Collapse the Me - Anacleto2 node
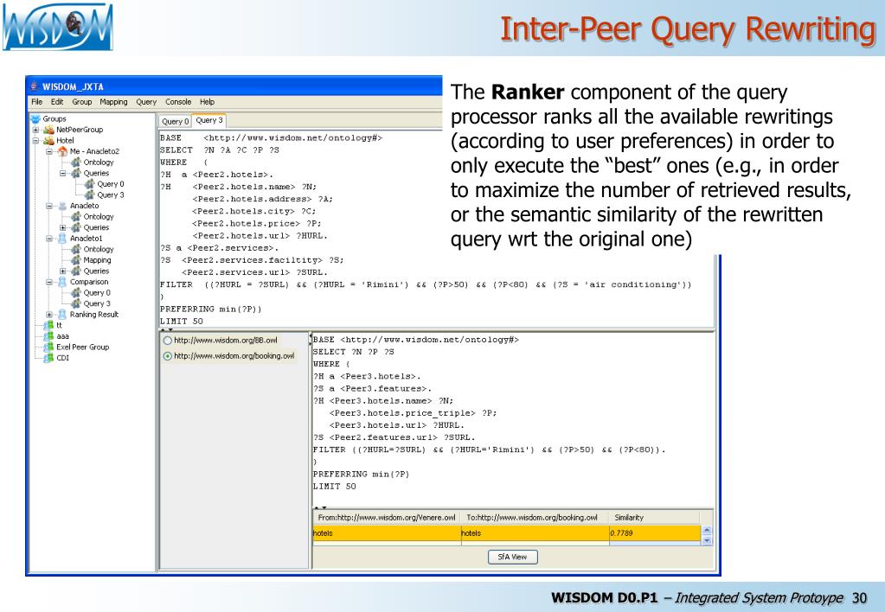This screenshot has width=885, height=612. [x=49, y=151]
